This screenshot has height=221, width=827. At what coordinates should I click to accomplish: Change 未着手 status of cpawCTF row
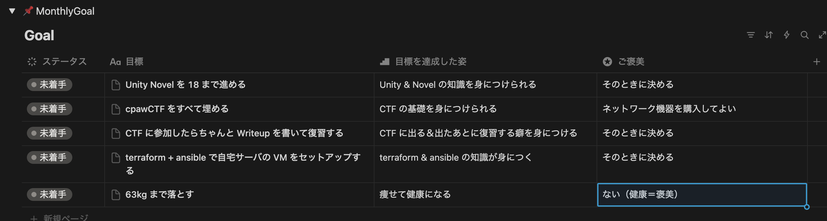click(x=49, y=109)
